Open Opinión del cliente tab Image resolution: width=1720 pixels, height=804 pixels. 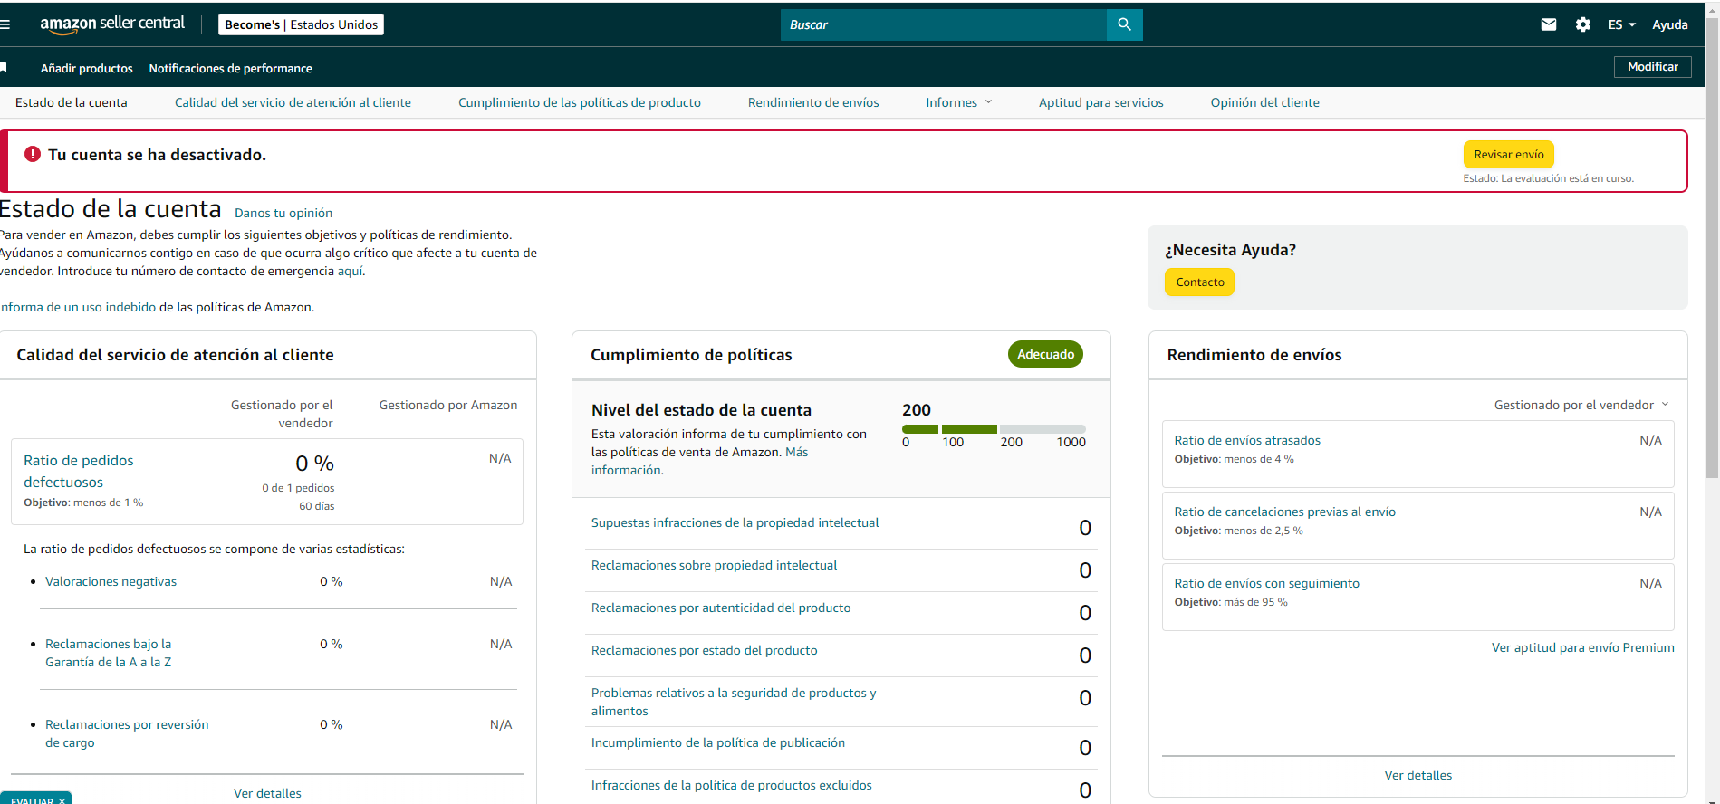(1264, 102)
